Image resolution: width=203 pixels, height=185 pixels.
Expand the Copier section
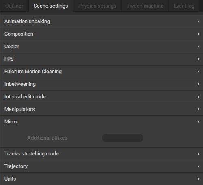pyautogui.click(x=101, y=47)
